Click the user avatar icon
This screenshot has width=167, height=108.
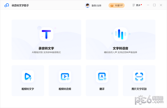pos(87,5)
